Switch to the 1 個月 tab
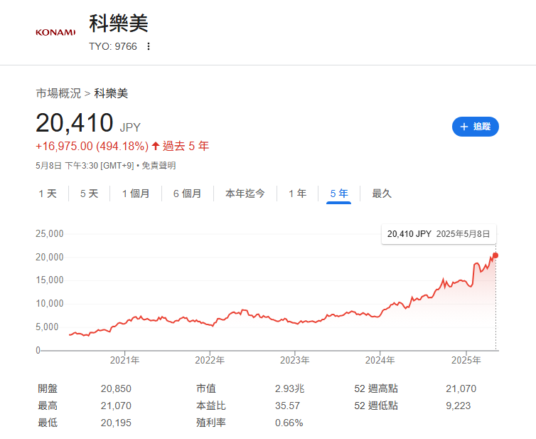Screen dimensions: 536x439 136,194
